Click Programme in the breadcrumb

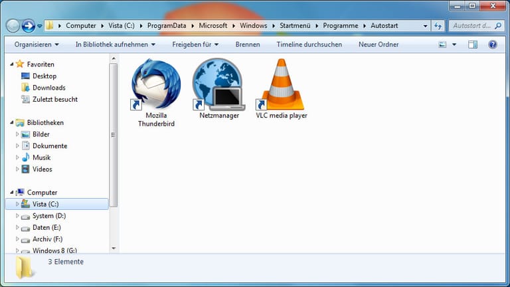[x=340, y=26]
